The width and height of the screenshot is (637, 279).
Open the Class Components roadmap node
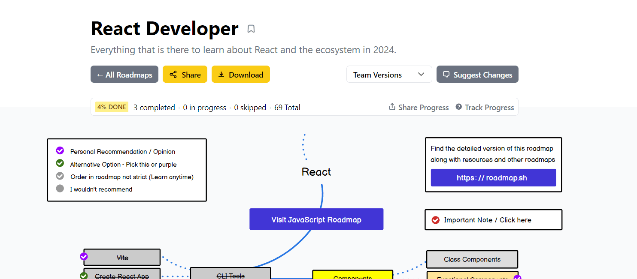[x=472, y=259]
